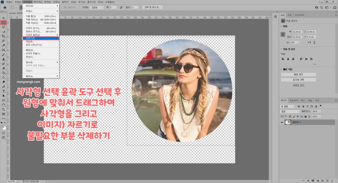Viewport: 338px width, 183px height.
Task: Collapse the 변형 transform section
Action: point(281,26)
